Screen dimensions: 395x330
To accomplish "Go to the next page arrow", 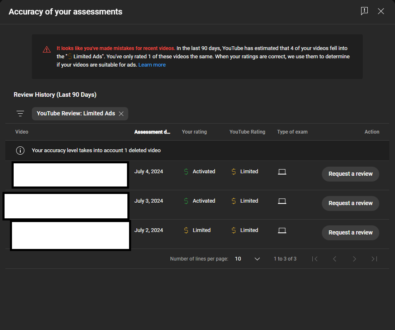I will point(354,259).
